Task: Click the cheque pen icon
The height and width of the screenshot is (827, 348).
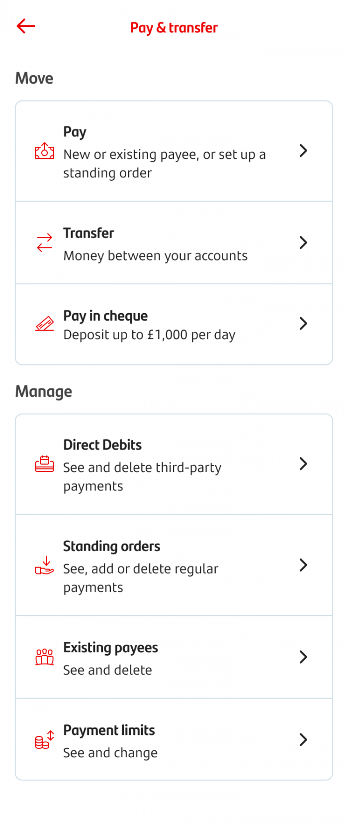Action: [44, 324]
